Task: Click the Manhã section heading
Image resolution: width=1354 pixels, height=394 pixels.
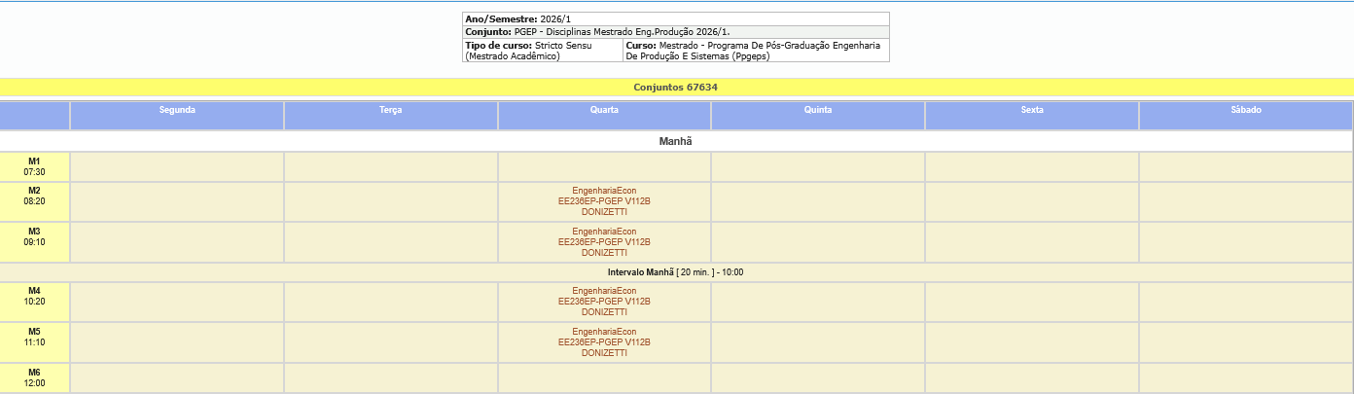Action: [x=675, y=142]
